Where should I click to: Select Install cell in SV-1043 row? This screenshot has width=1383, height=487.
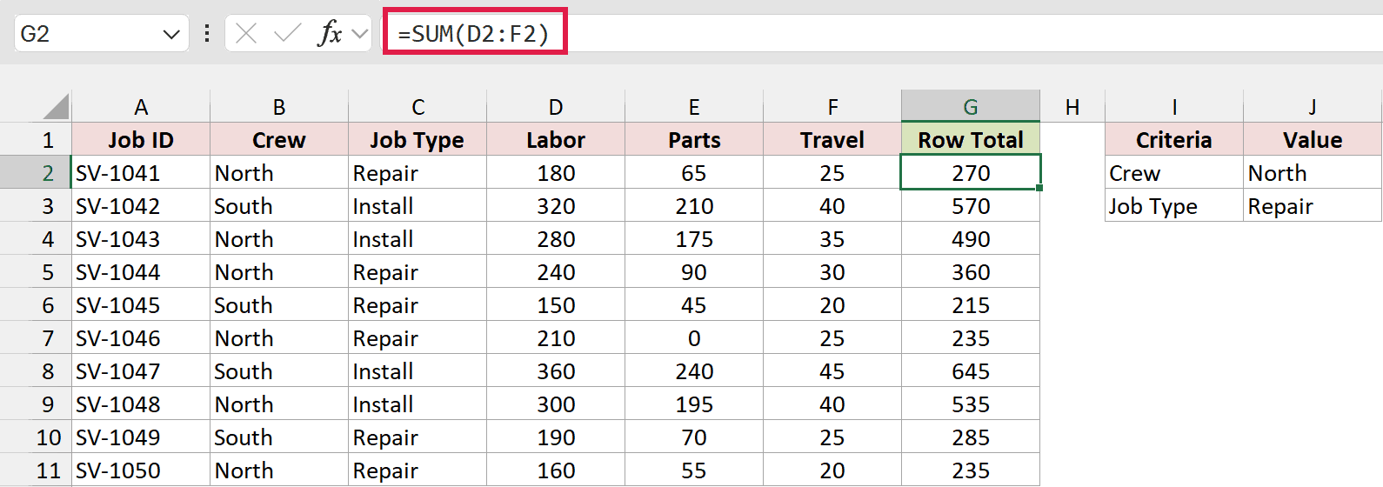tap(418, 238)
